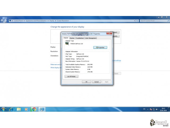This screenshot has width=170, height=128.
Task: Click the Screen Resolution taskbar item
Action: [x=42, y=109]
